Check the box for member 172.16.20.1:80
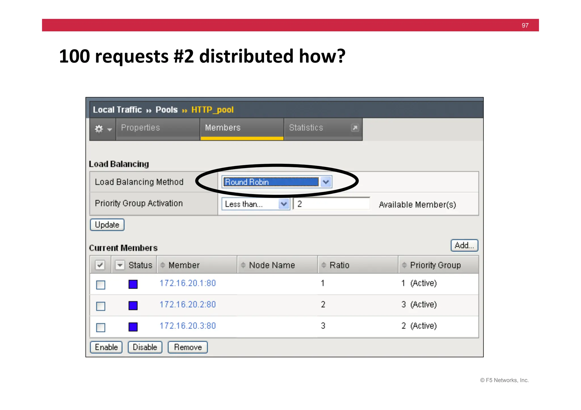 tap(101, 285)
